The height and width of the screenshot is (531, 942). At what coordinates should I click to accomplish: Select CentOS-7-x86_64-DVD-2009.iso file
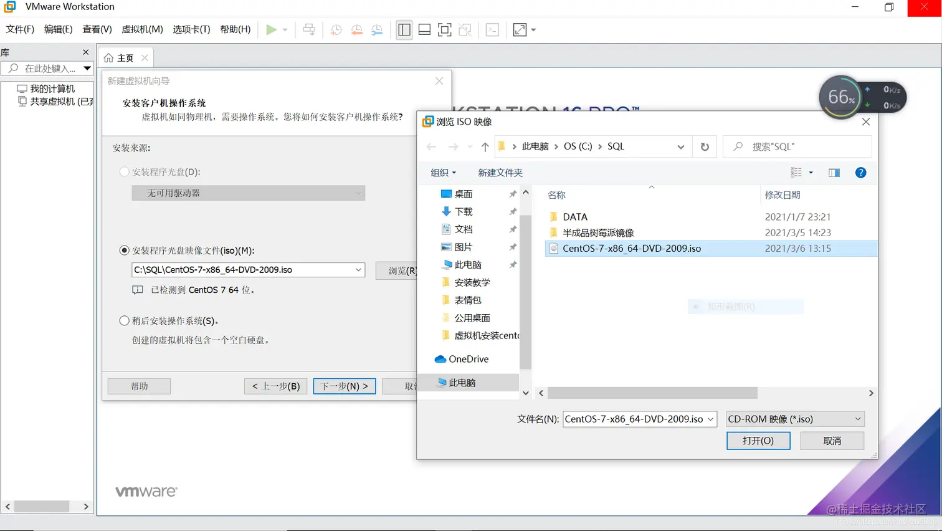pyautogui.click(x=711, y=248)
